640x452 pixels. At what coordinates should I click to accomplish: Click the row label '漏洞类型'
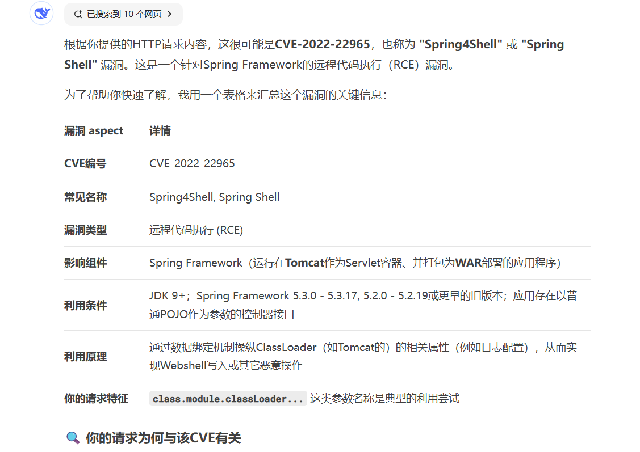click(x=85, y=230)
